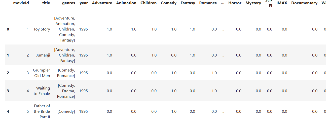The width and height of the screenshot is (328, 126).
Task: Click the title column header
Action: 46,3
